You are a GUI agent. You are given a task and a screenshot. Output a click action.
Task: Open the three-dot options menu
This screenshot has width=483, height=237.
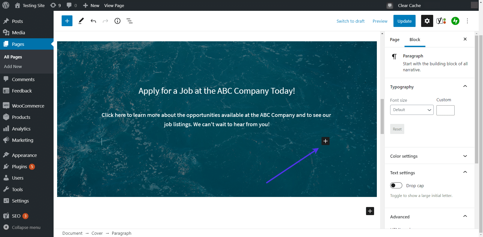pos(467,21)
